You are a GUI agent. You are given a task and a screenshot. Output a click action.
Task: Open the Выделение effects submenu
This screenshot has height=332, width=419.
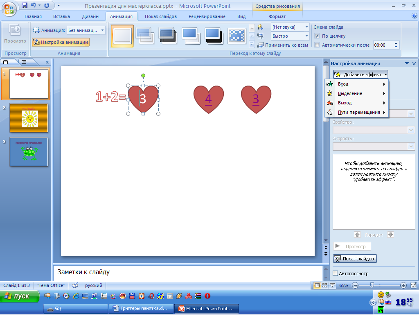pyautogui.click(x=356, y=93)
